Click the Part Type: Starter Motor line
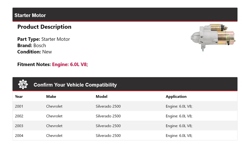 43,39
